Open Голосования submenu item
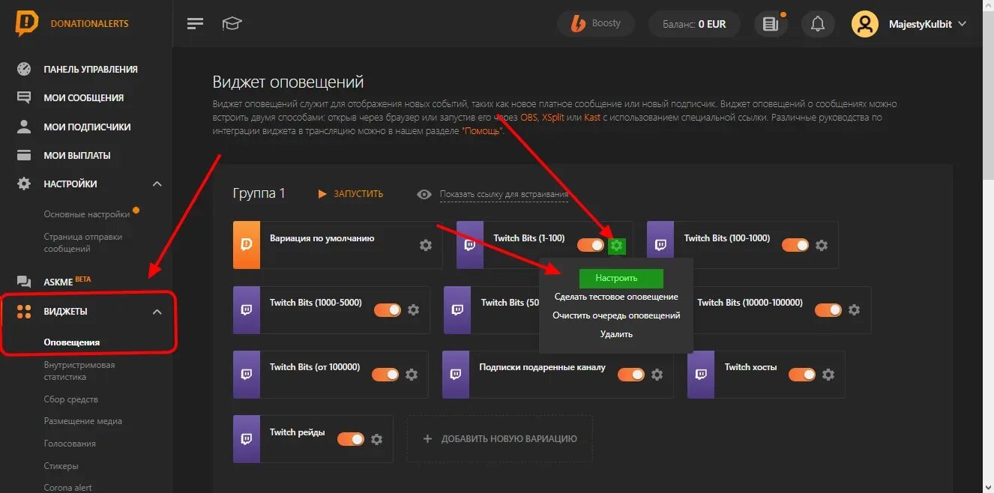This screenshot has height=493, width=994. [70, 444]
